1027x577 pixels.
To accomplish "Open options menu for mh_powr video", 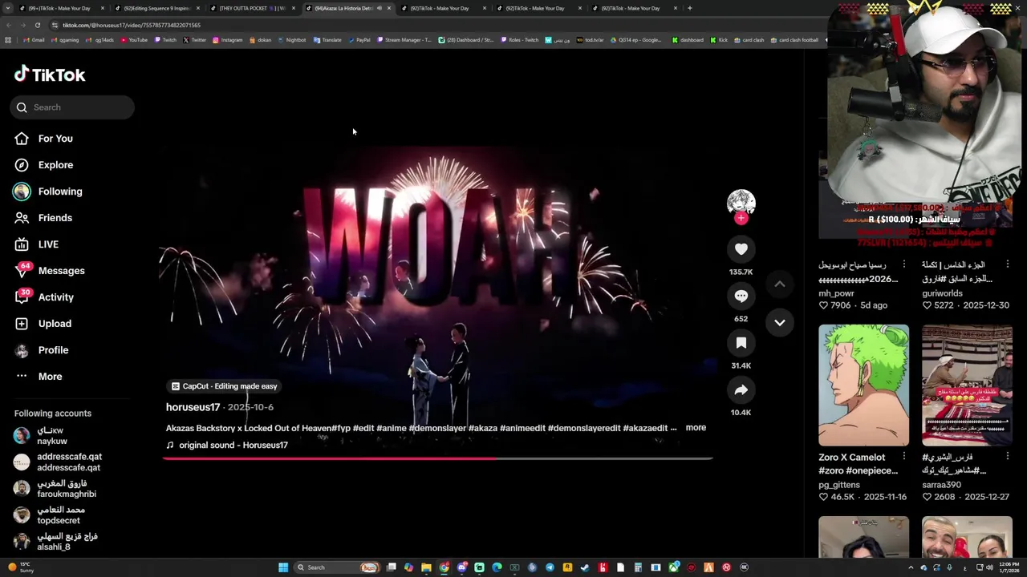I will 904,264.
